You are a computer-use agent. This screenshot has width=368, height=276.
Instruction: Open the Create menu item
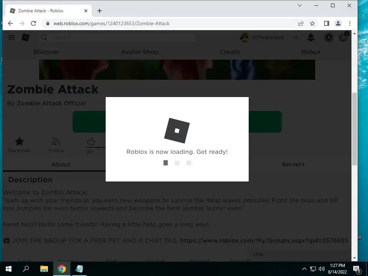click(230, 52)
